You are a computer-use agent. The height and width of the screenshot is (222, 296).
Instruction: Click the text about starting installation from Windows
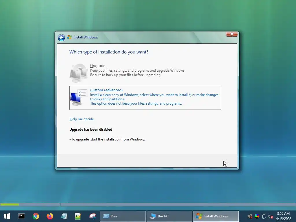tap(107, 139)
